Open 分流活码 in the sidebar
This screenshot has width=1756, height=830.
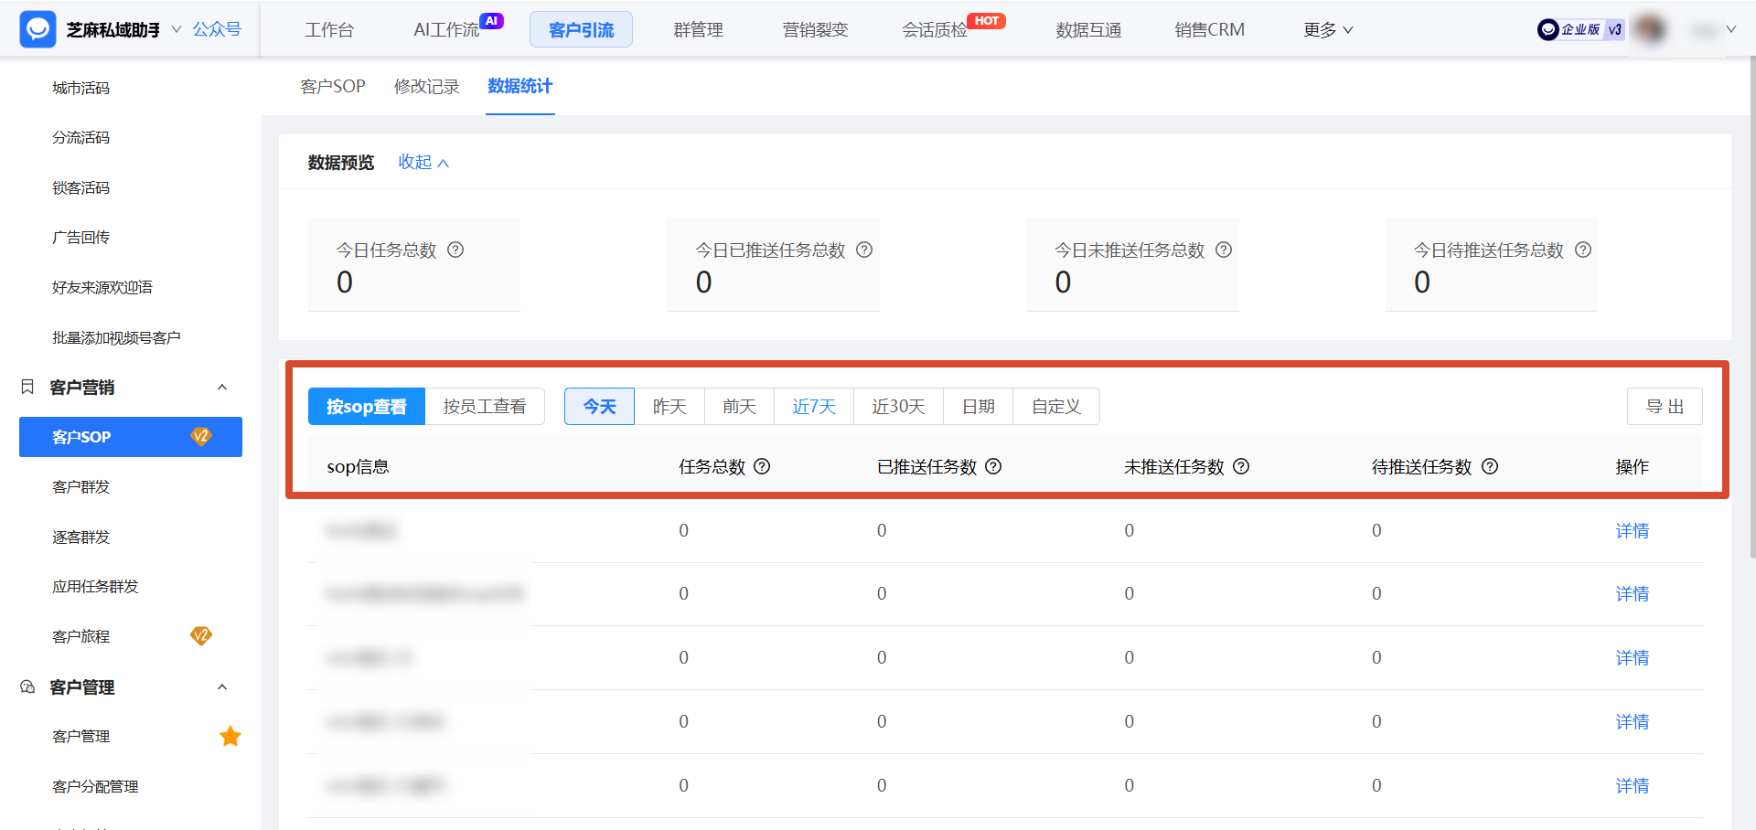[81, 137]
